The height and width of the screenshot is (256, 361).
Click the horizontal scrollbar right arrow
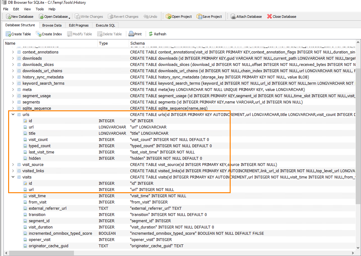353,253
